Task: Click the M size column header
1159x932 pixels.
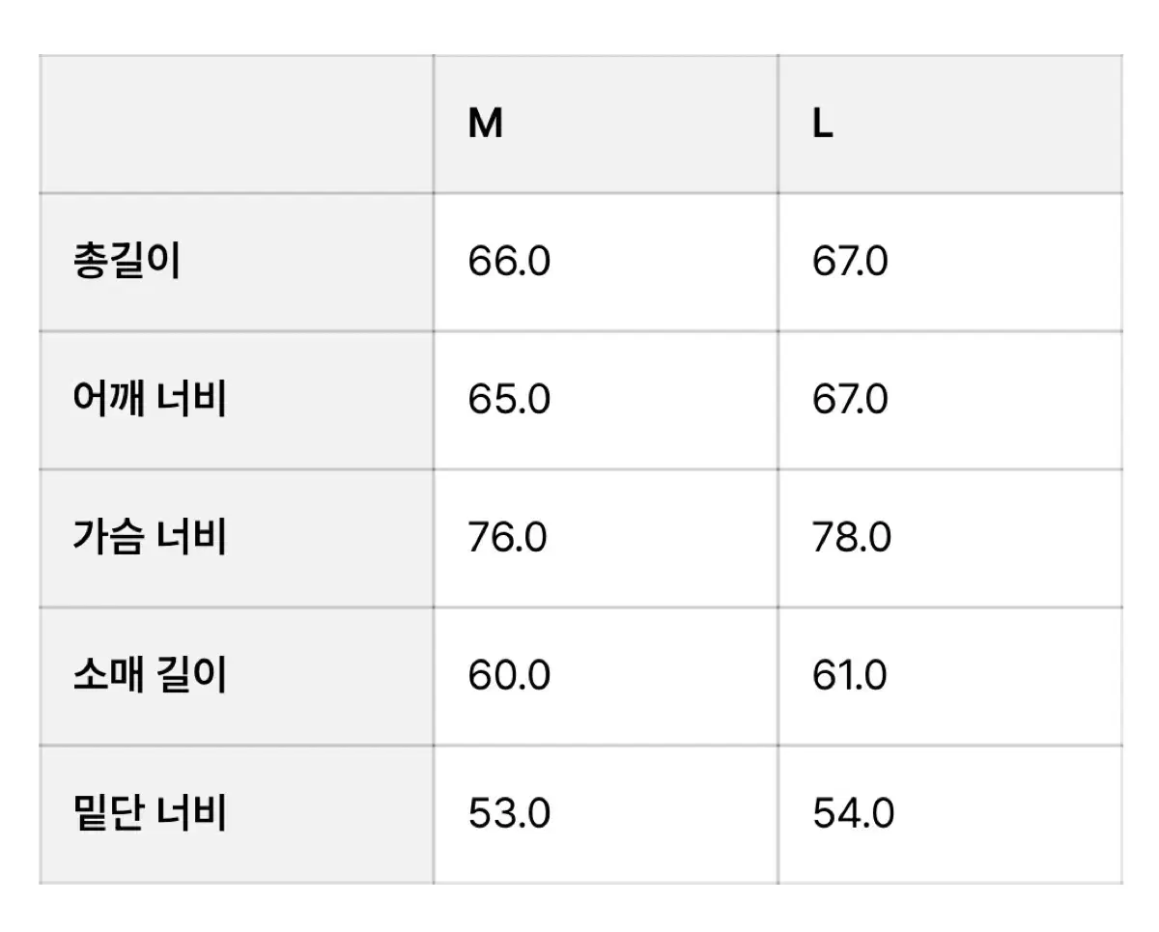Action: pyautogui.click(x=486, y=125)
